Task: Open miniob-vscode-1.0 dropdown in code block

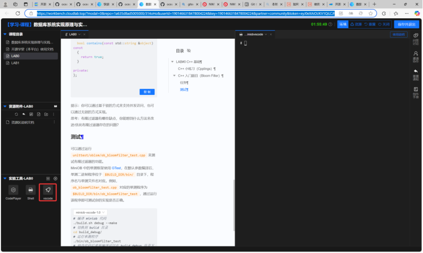Action: pos(90,213)
